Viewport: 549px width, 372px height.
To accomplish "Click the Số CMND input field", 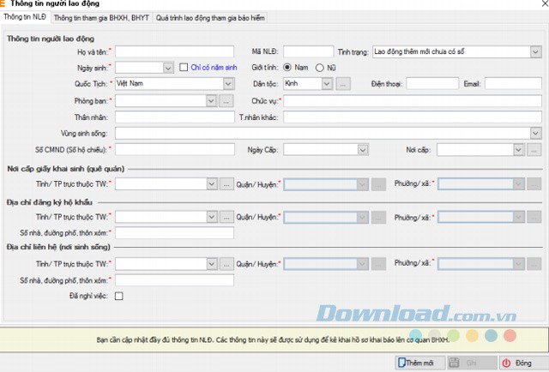I will [175, 150].
